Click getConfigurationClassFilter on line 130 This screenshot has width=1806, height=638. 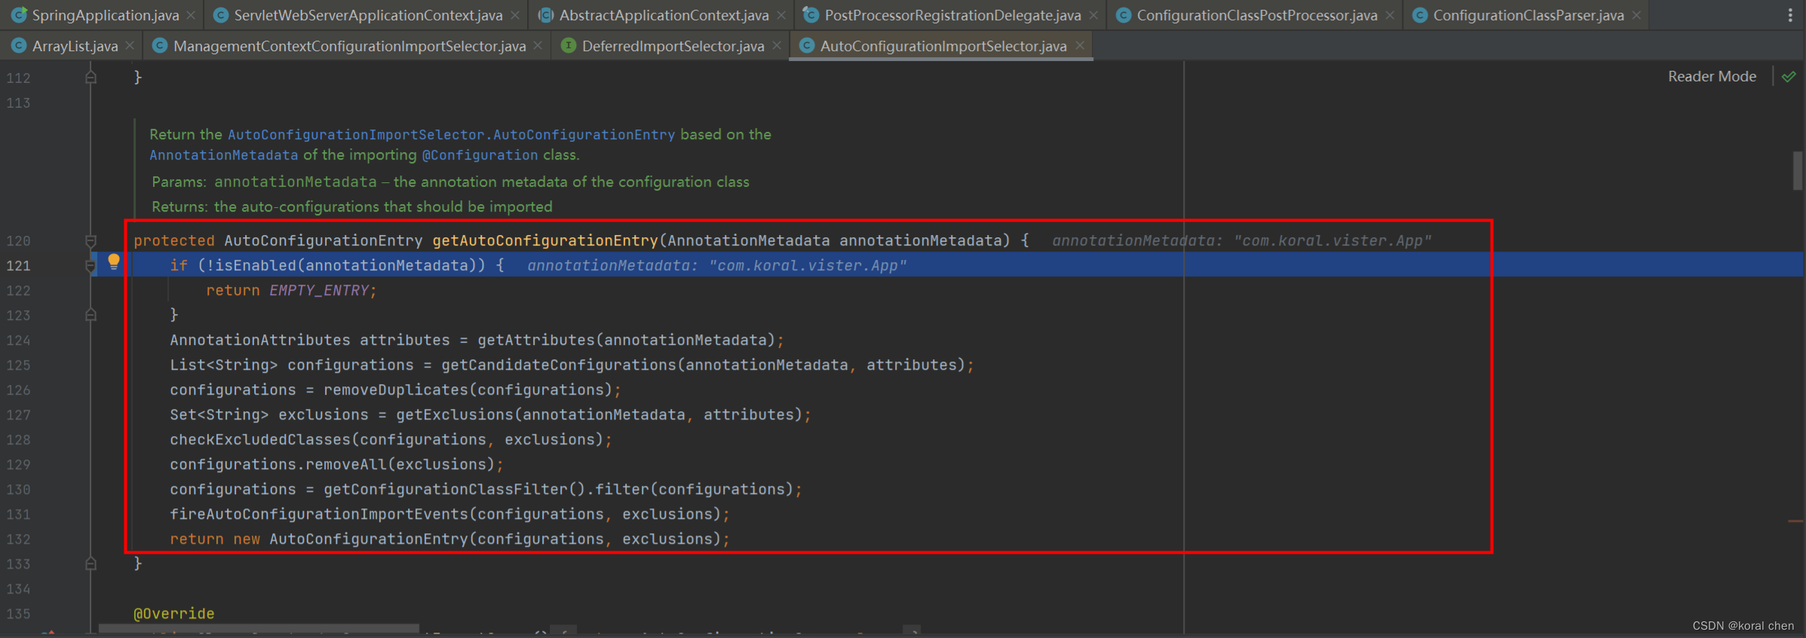(x=446, y=490)
